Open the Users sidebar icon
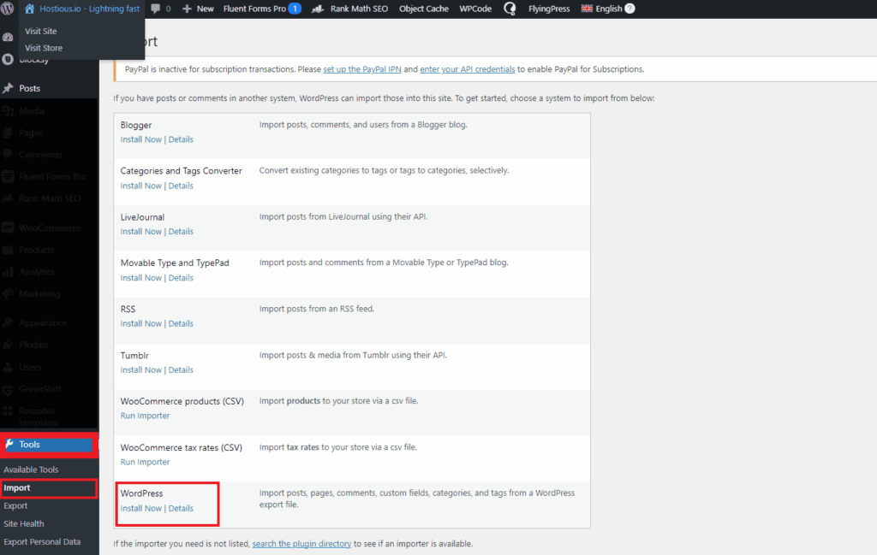This screenshot has height=555, width=877. [9, 366]
